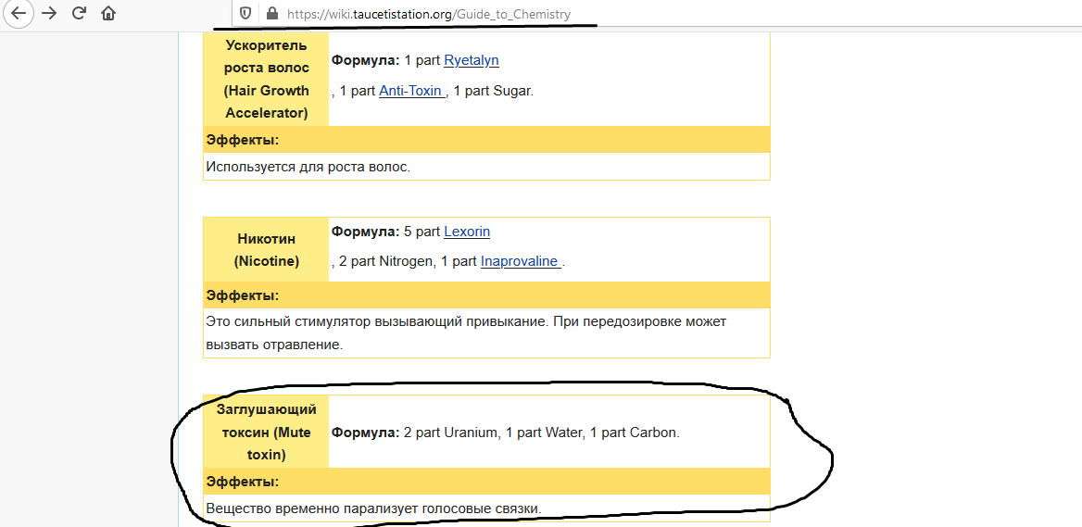Select the Hair Growth Accelerator name cell
Screen dimensions: 1082x527
pos(267,80)
